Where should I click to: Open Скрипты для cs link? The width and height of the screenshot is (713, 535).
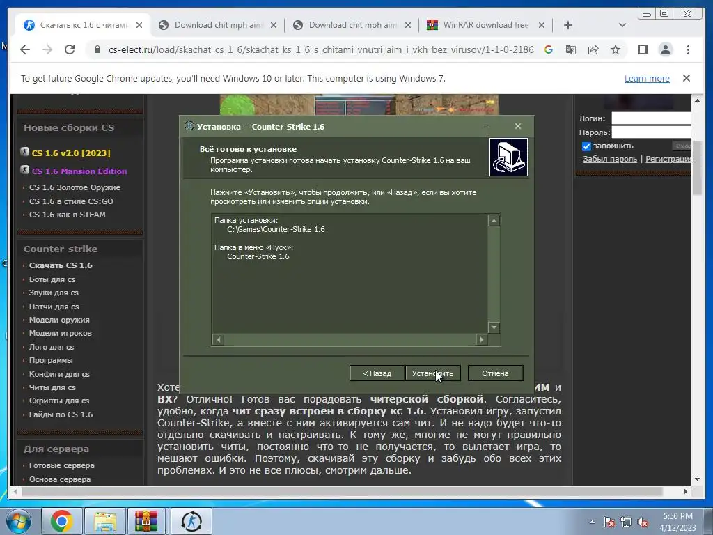tap(59, 401)
